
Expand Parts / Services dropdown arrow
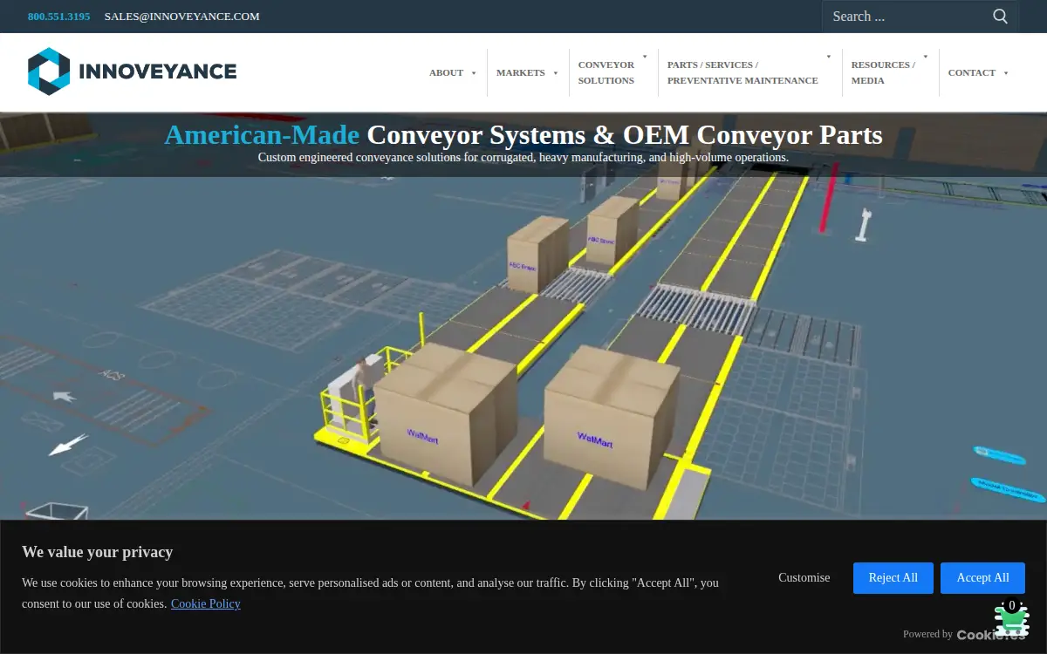(x=829, y=57)
